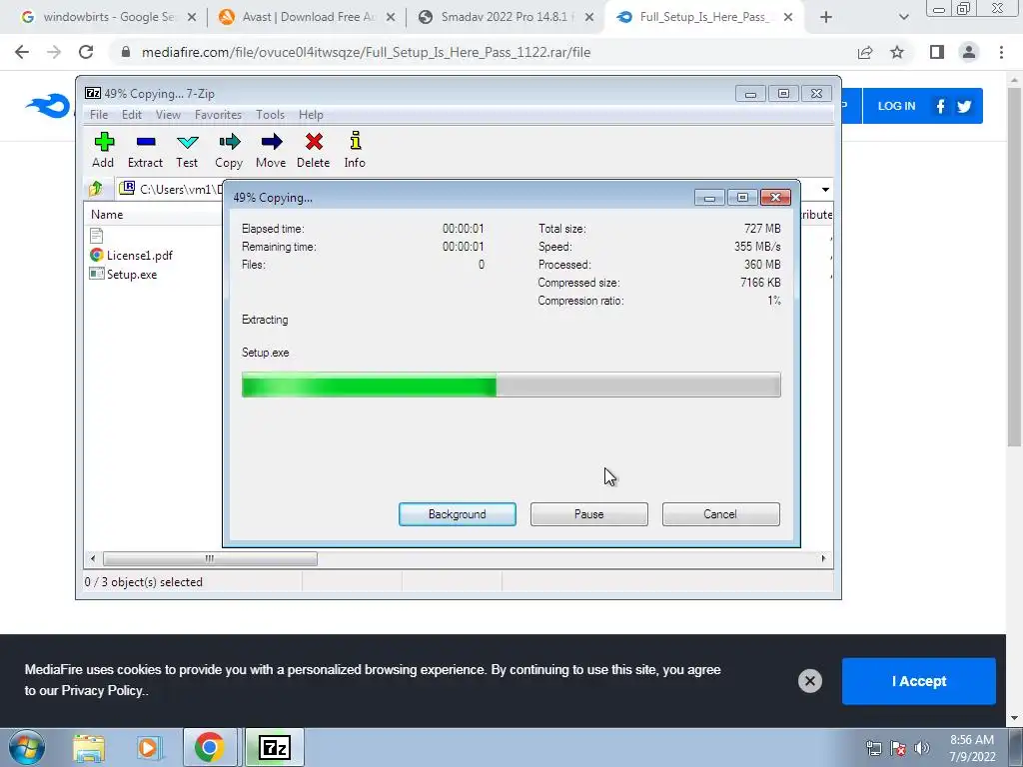Click the Background button

458,514
